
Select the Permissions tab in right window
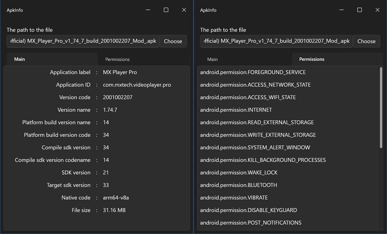(337, 59)
